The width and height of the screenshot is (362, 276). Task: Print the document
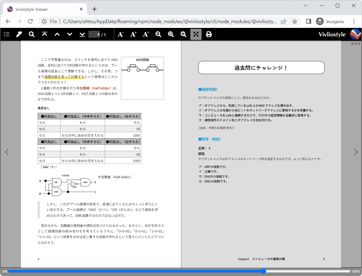pos(209,34)
